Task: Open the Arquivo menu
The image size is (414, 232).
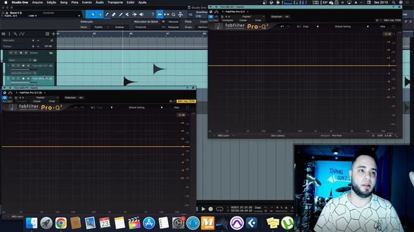Action: coord(38,3)
